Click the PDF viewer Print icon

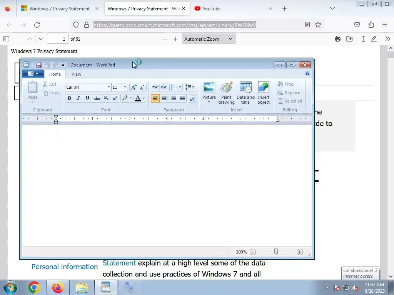tap(338, 39)
